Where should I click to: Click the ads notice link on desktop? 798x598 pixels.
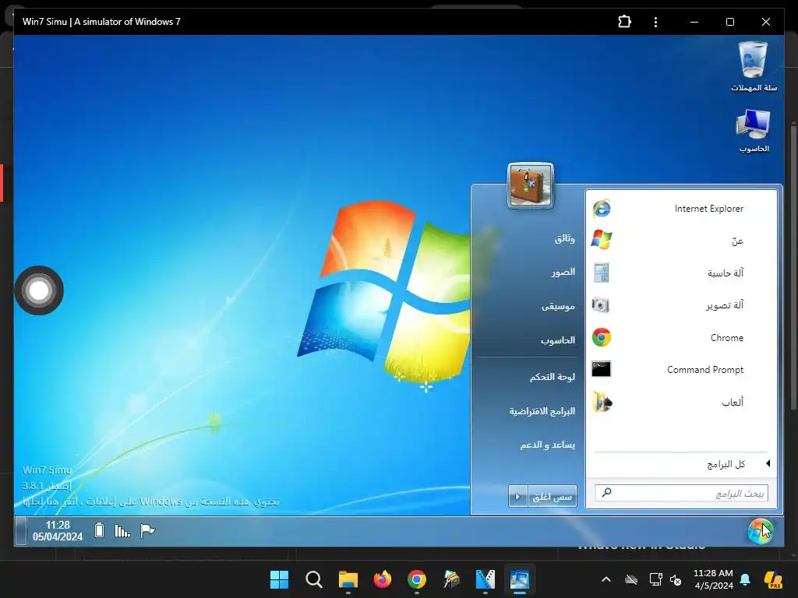[x=150, y=501]
